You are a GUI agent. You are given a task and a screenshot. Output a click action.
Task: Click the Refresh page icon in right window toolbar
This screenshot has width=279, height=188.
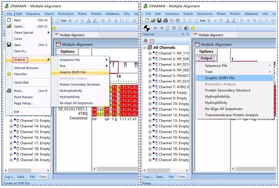click(x=180, y=28)
